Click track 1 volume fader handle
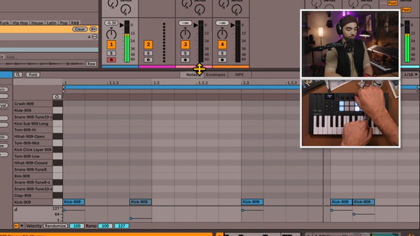The height and width of the screenshot is (236, 420). click(x=122, y=25)
